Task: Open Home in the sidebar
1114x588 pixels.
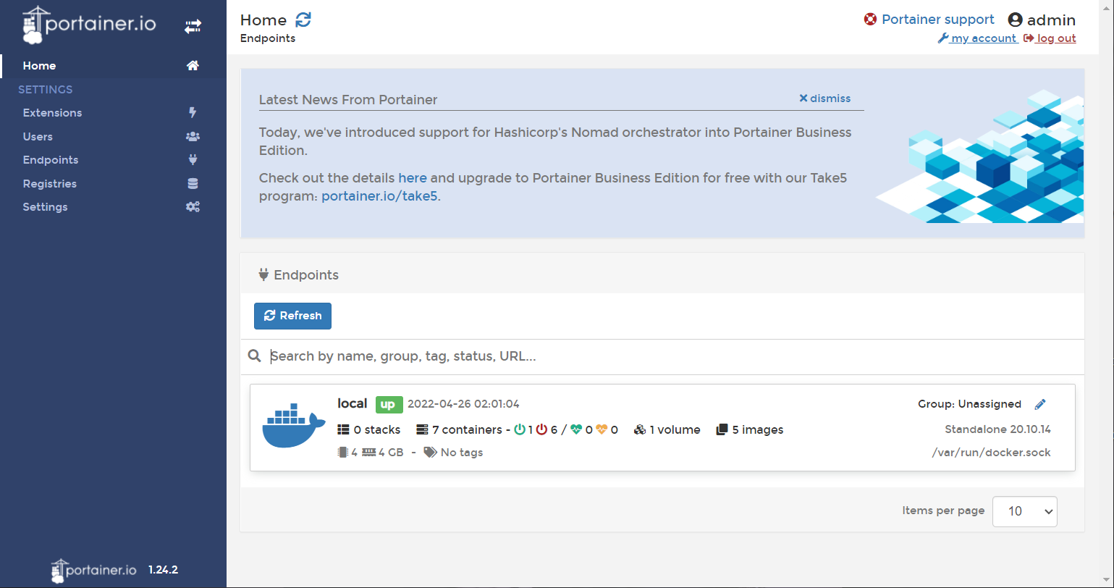Action: click(39, 66)
